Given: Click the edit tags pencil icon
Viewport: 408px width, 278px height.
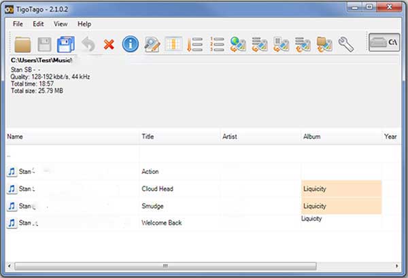Looking at the screenshot, I should click(x=152, y=45).
